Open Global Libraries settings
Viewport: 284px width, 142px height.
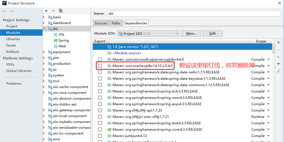pos(19,71)
